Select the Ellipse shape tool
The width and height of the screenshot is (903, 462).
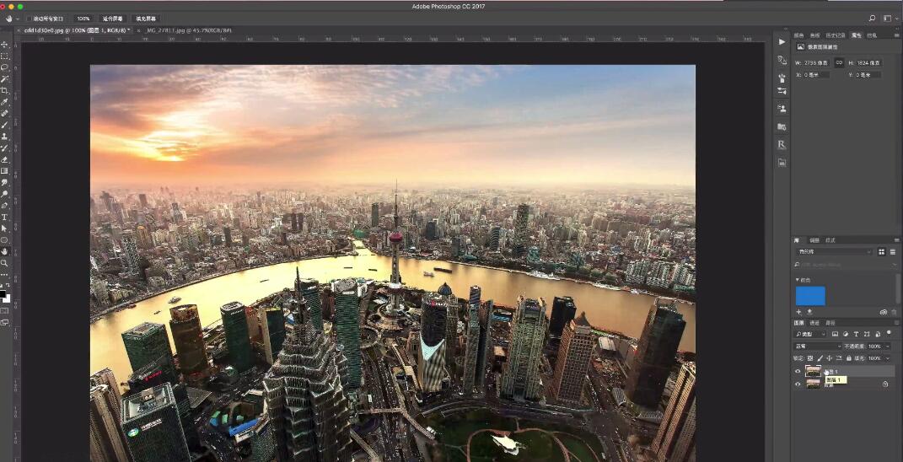point(4,240)
